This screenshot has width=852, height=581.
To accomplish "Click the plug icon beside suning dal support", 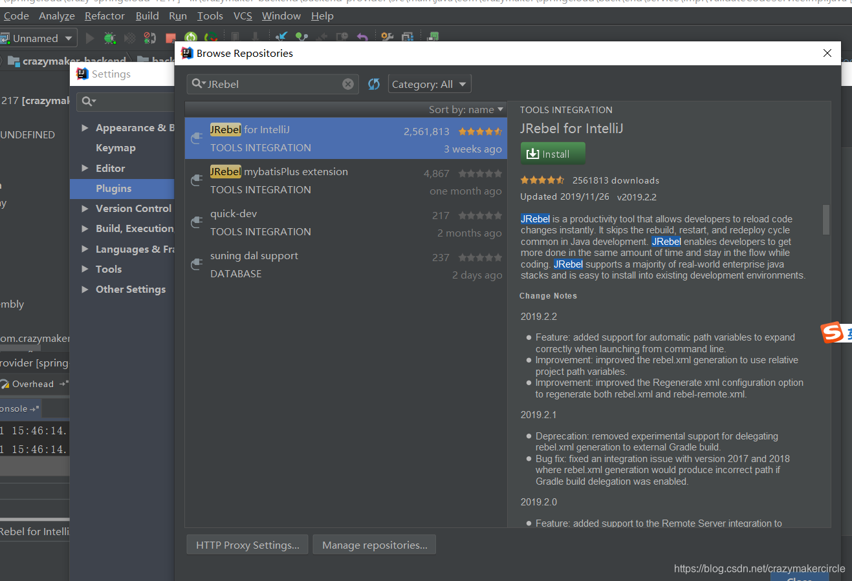I will [x=197, y=264].
